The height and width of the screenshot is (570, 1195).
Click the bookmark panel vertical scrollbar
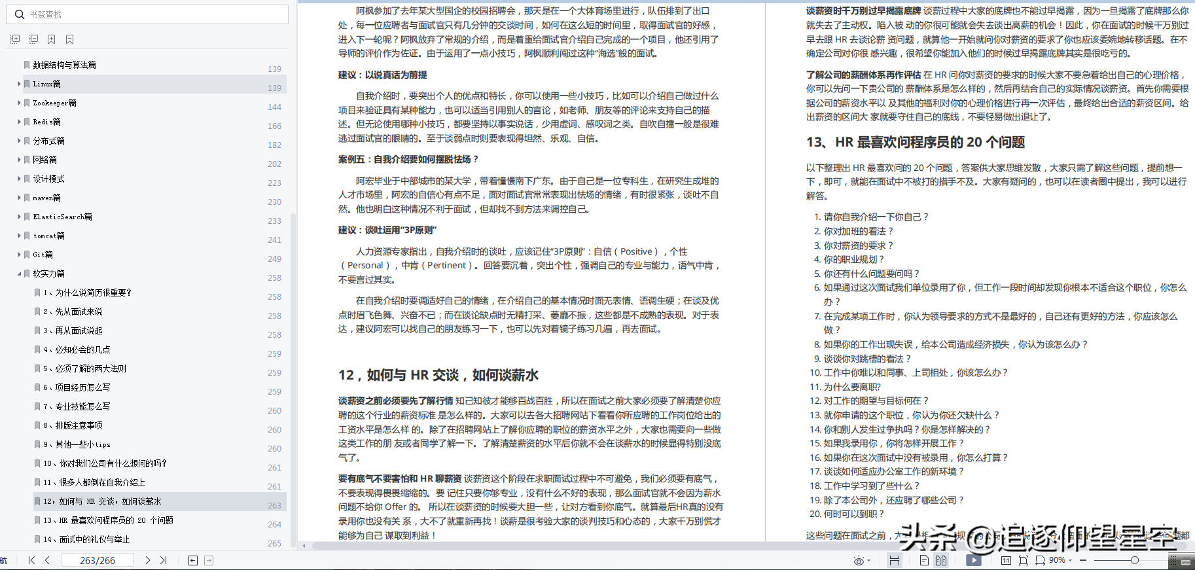pyautogui.click(x=293, y=380)
